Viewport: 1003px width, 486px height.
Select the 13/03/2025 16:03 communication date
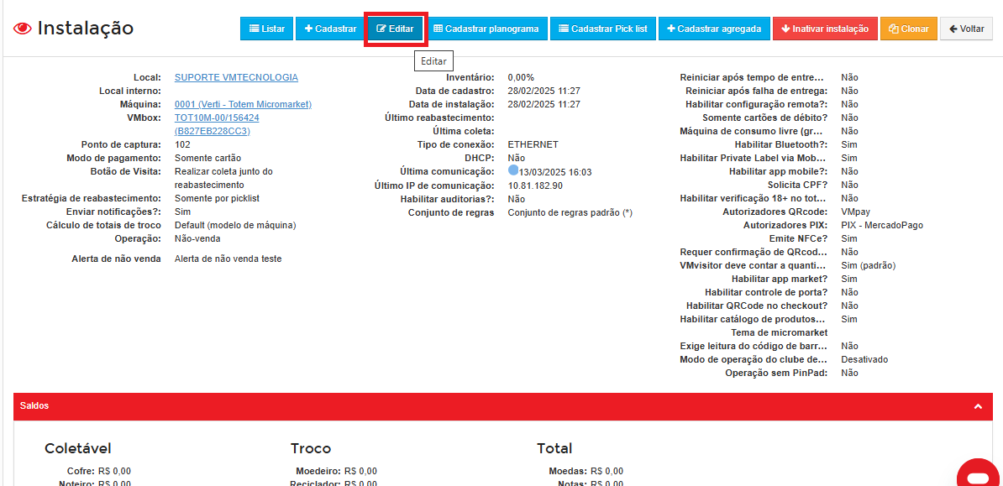(x=555, y=172)
